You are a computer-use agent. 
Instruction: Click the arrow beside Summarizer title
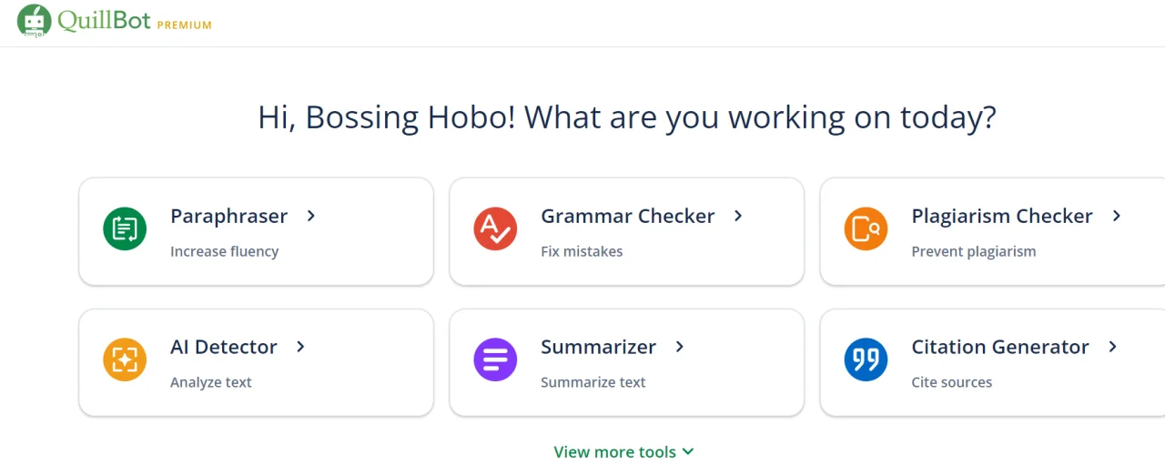click(x=680, y=347)
